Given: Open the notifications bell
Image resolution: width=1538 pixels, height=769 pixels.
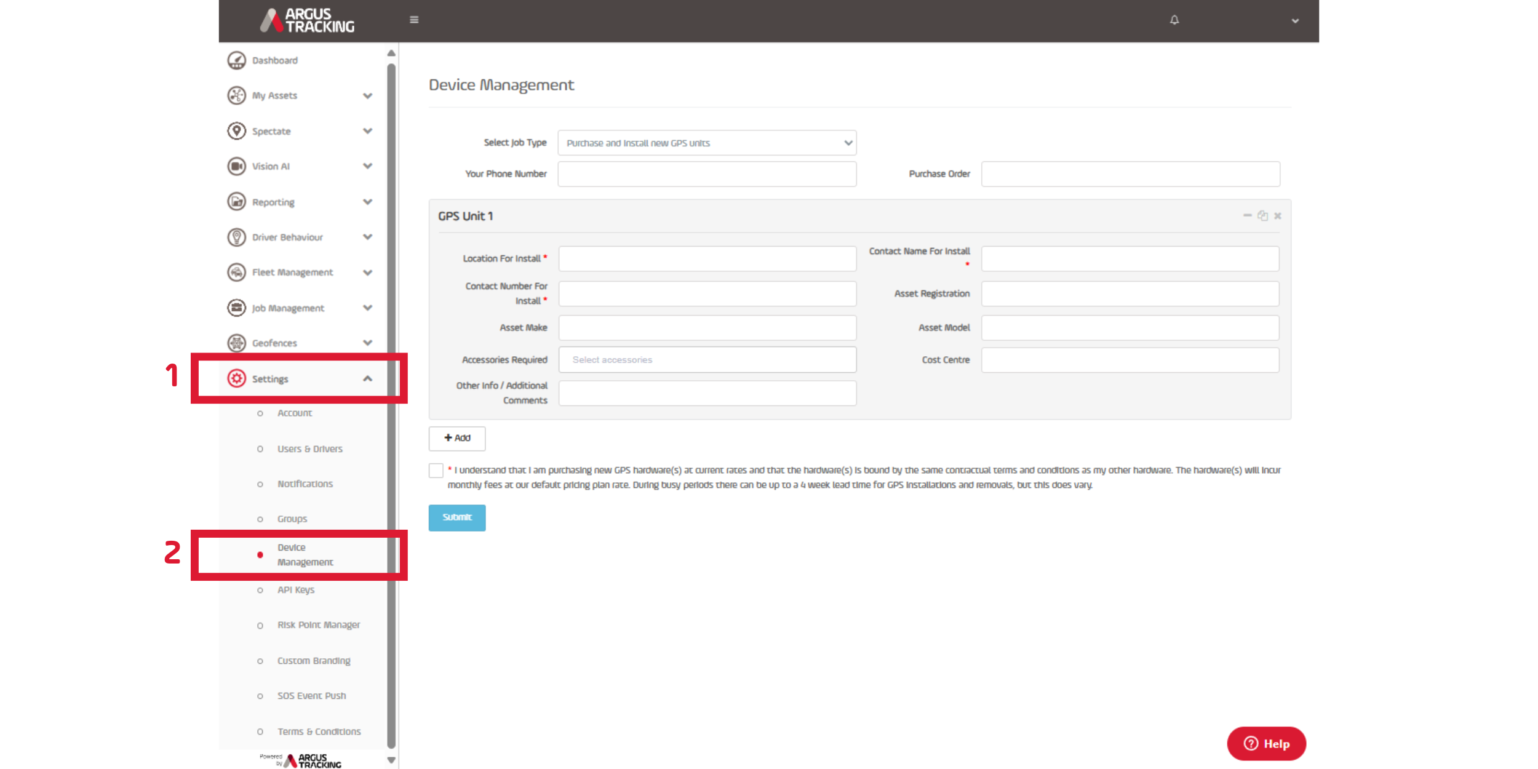Looking at the screenshot, I should 1174,20.
